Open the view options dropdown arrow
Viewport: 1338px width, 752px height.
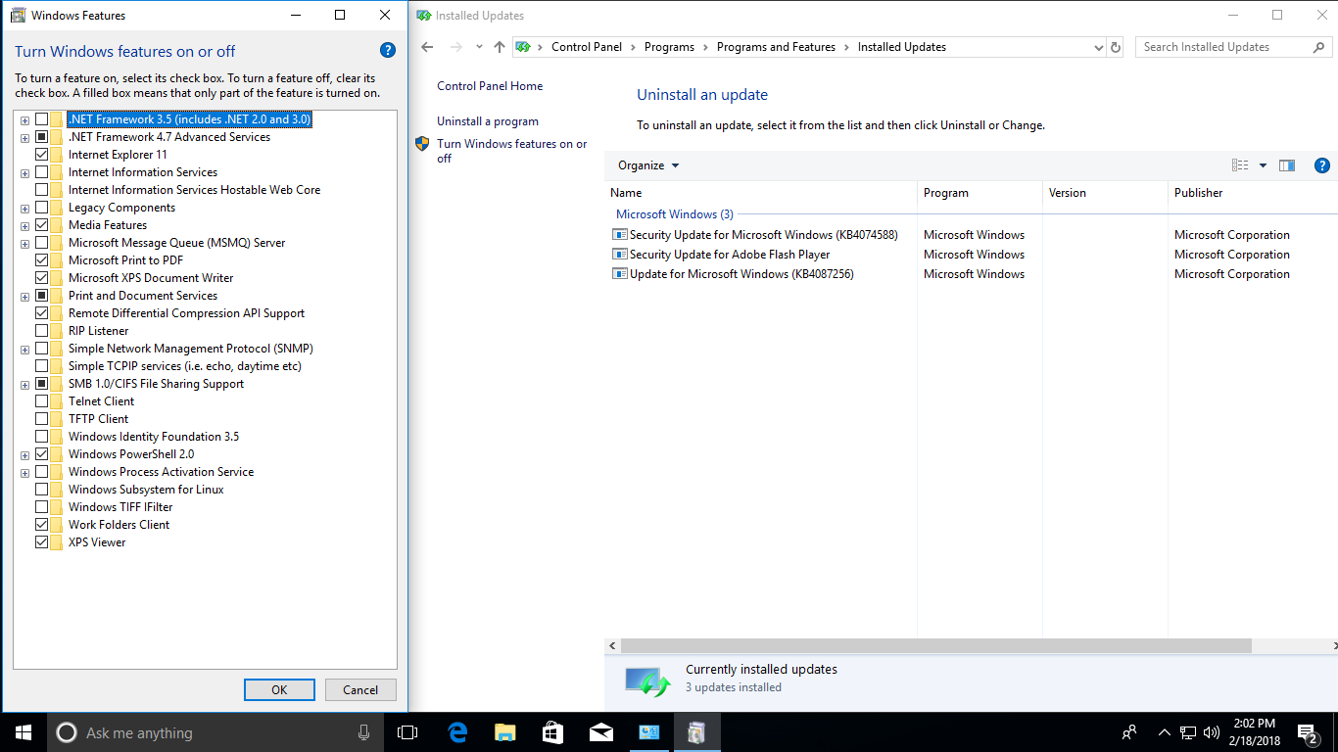(x=1263, y=165)
